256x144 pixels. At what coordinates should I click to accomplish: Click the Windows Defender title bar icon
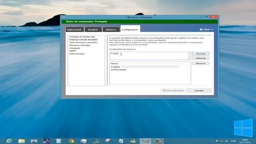pyautogui.click(x=64, y=17)
